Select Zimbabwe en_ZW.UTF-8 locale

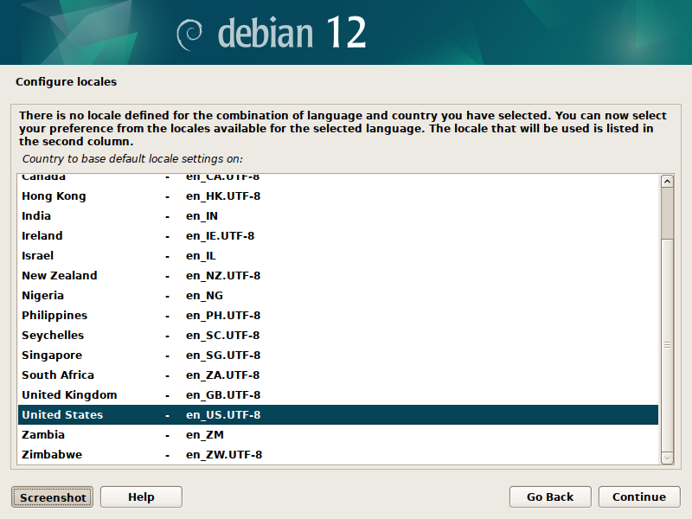(x=338, y=455)
